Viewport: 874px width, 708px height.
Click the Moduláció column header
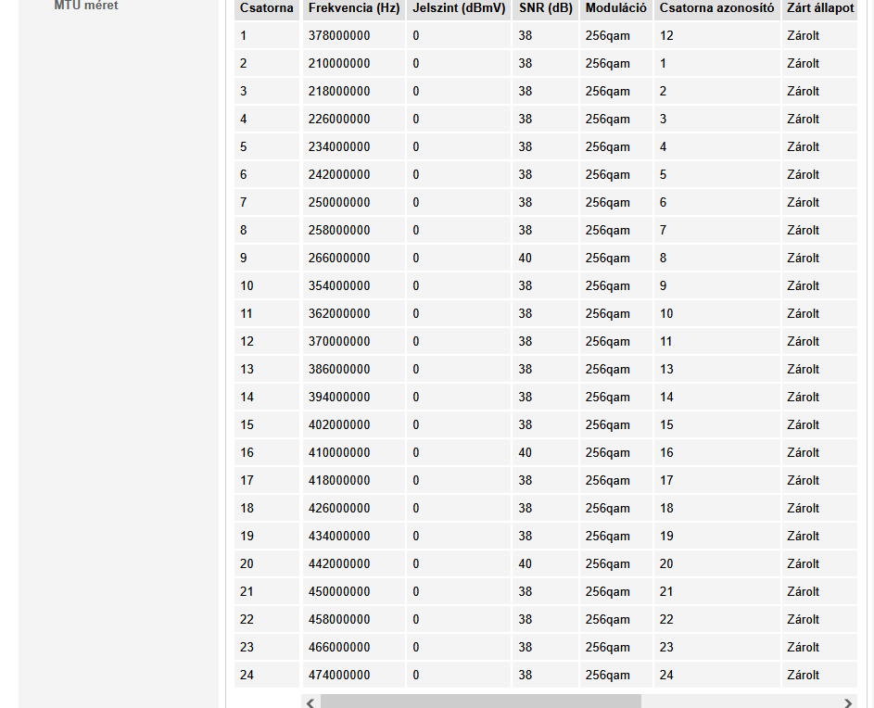point(616,7)
